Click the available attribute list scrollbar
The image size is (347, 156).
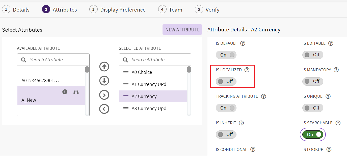87,70
